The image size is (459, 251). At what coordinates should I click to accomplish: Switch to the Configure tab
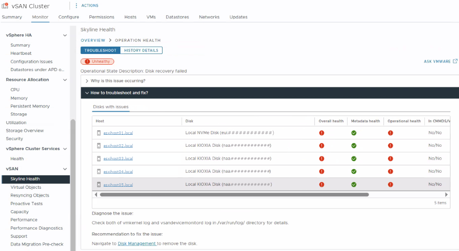click(x=69, y=17)
